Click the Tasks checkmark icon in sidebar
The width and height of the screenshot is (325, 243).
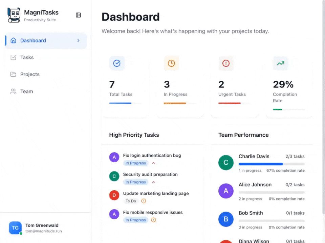click(x=13, y=57)
